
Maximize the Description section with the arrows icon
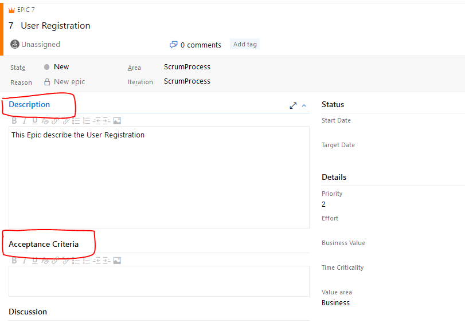[293, 105]
